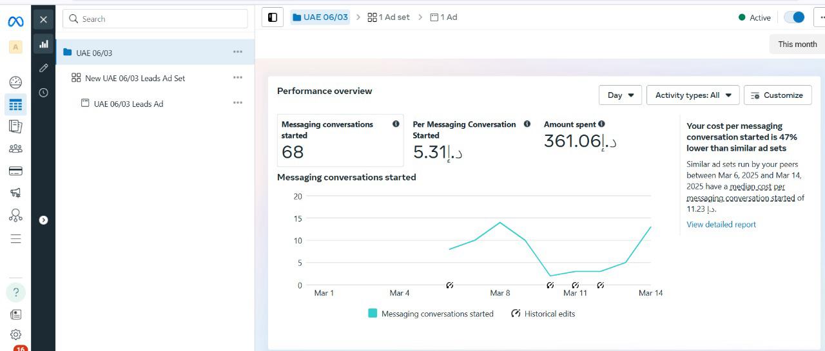Image resolution: width=825 pixels, height=351 pixels.
Task: Show info for Amount spent
Action: (x=601, y=124)
